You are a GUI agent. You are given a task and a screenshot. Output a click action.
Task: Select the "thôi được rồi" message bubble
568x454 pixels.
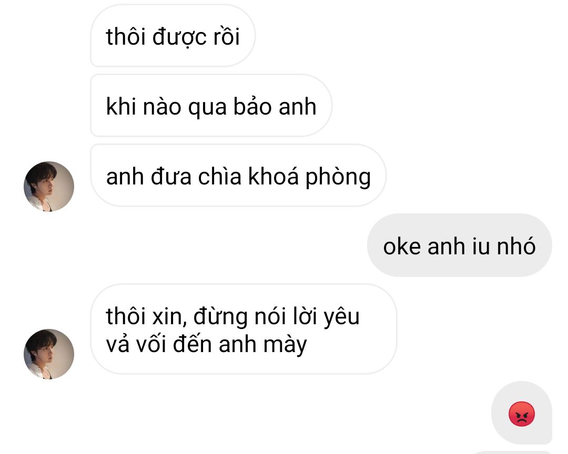click(x=173, y=36)
